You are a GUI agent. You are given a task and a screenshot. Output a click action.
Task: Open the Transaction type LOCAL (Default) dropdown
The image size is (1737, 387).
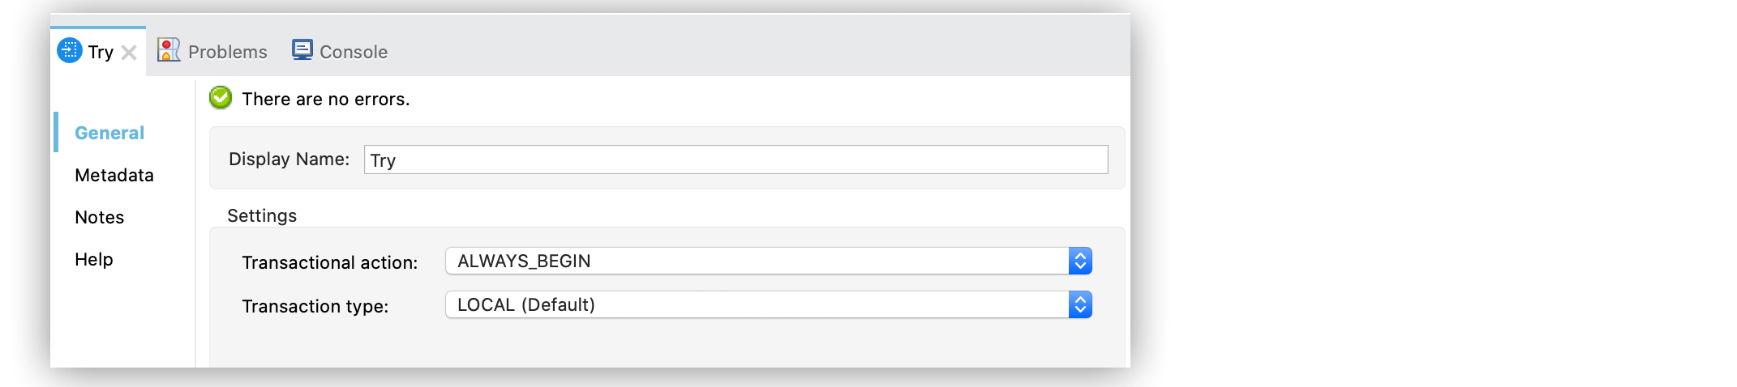(x=756, y=304)
